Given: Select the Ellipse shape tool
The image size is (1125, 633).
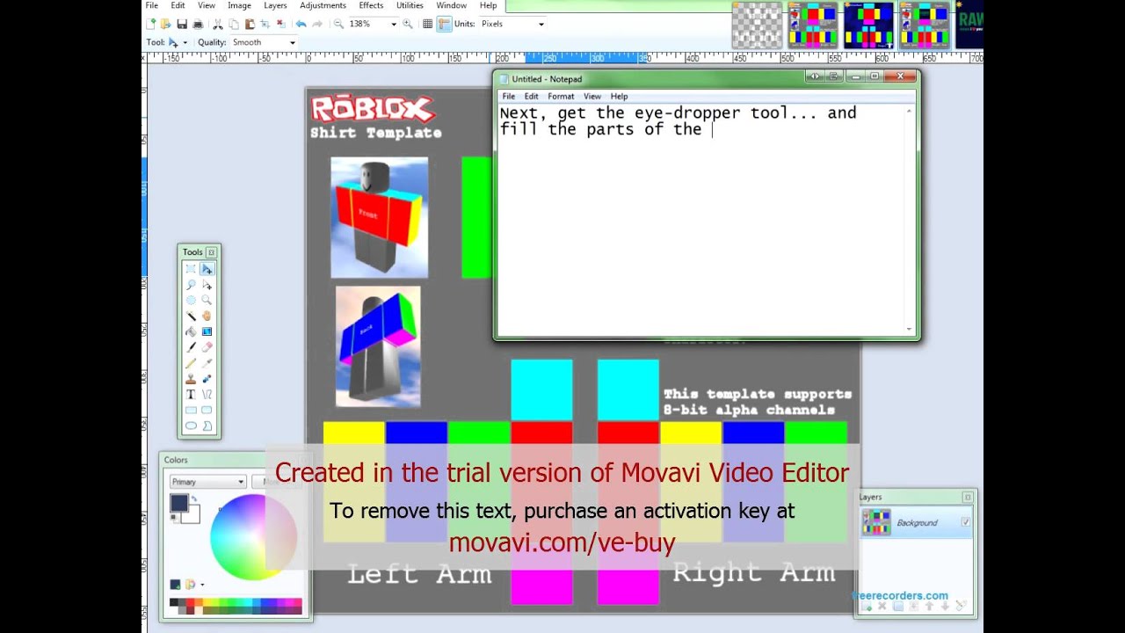Looking at the screenshot, I should point(191,425).
